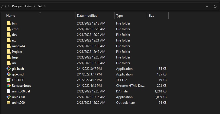Select the bin folder name
Screen dimensions: 220x114
[14, 23]
